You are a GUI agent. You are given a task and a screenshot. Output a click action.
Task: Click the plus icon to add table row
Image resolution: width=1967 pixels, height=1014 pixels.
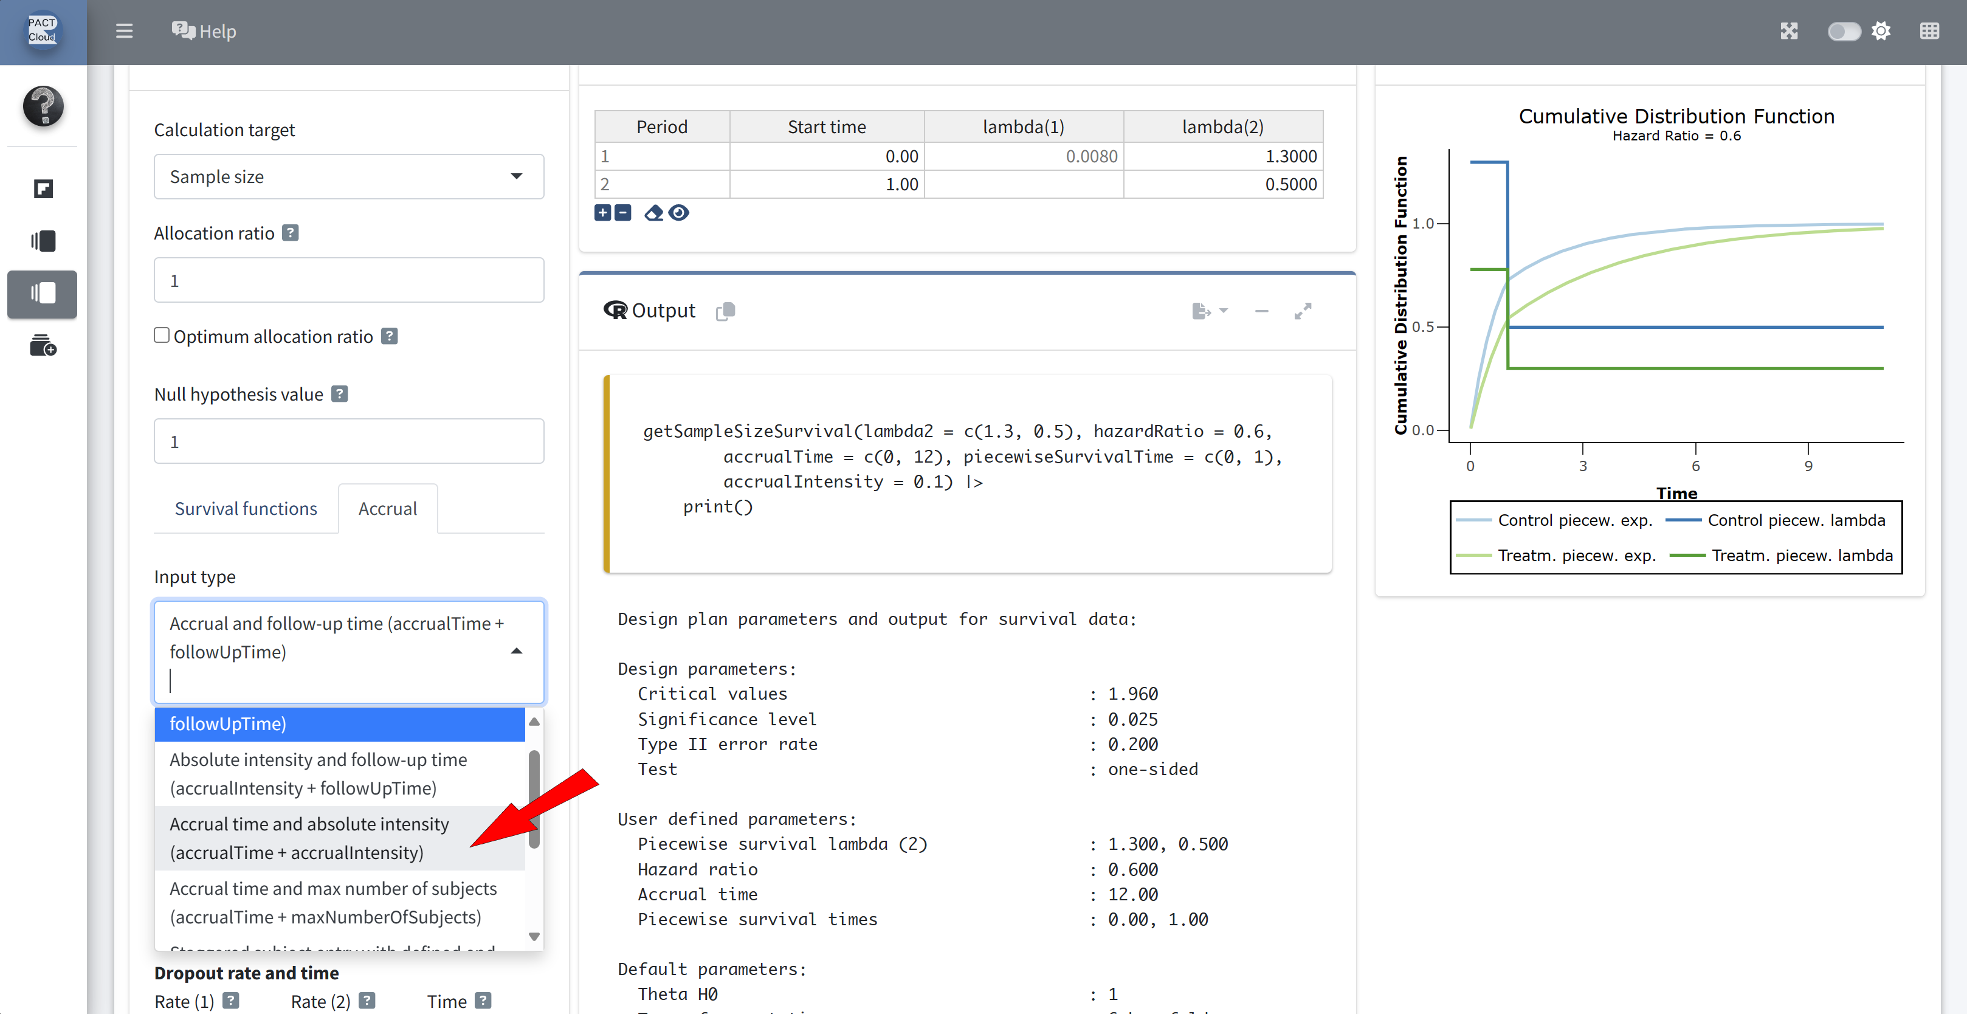click(x=602, y=213)
